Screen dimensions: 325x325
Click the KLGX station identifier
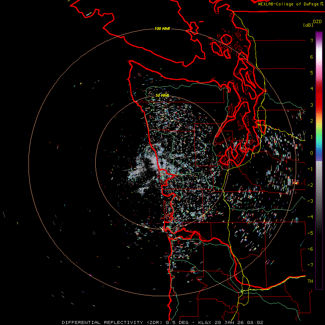coord(205,322)
